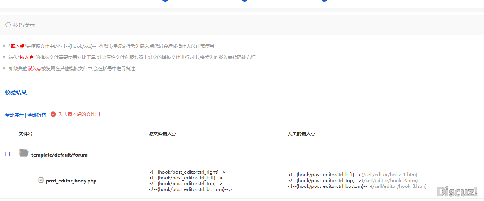Select the post_editor_body.php file name

71,181
